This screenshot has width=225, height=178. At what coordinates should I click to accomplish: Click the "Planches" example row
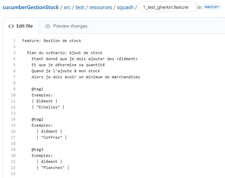tap(53, 168)
